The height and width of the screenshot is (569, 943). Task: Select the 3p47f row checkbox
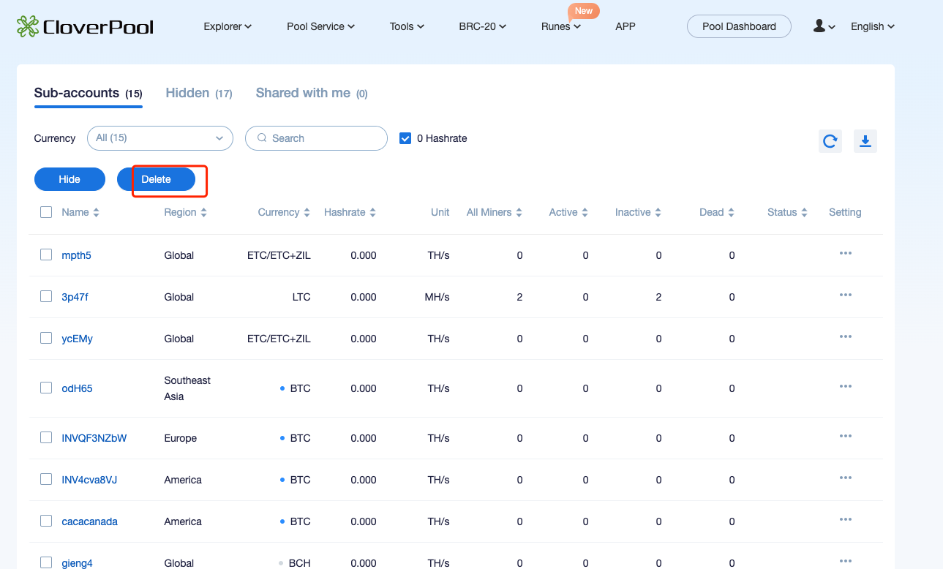[46, 296]
